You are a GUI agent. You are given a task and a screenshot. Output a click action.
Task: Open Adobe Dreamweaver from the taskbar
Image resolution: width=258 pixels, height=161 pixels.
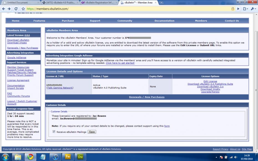click(80, 157)
